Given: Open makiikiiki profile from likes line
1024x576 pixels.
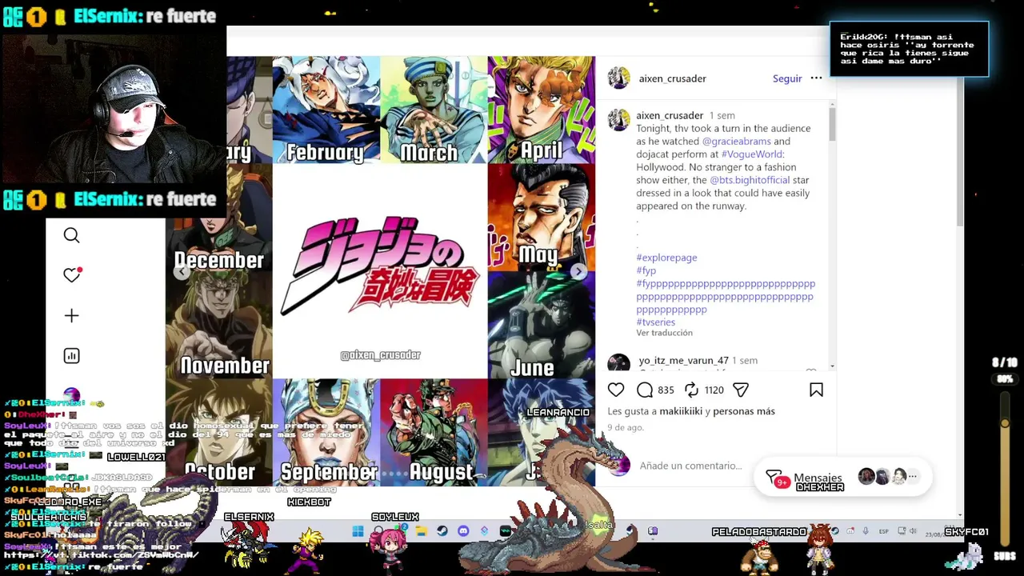Looking at the screenshot, I should (x=681, y=411).
